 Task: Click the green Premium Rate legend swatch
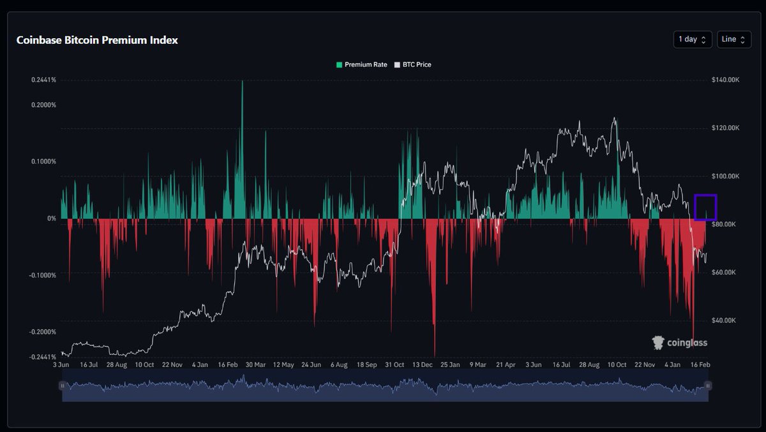pyautogui.click(x=340, y=64)
